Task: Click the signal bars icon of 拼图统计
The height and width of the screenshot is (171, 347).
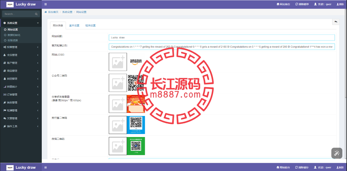Action: click(5, 87)
